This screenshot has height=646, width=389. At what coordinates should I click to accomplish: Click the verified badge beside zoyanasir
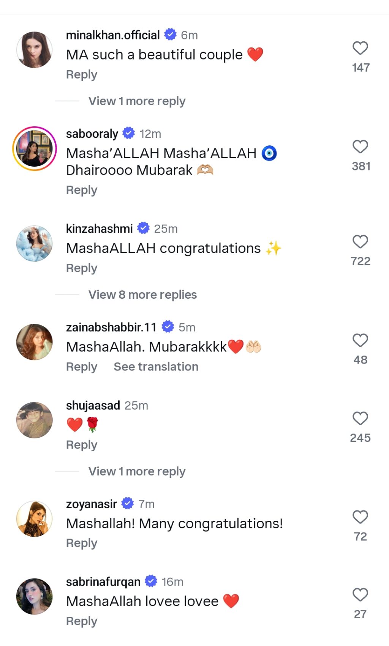click(128, 504)
